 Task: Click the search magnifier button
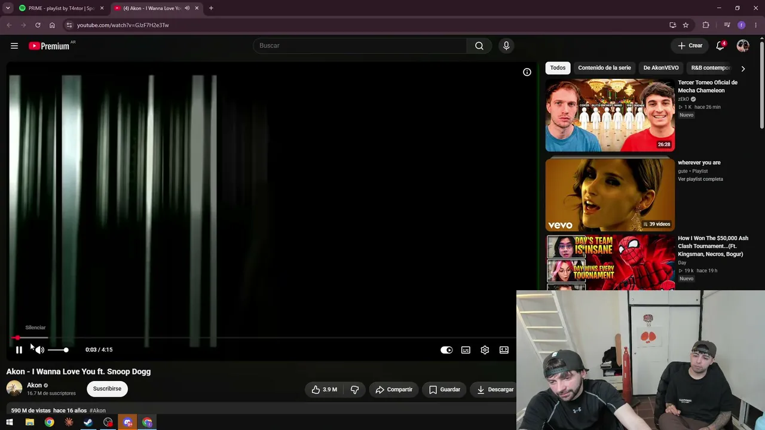(x=479, y=46)
